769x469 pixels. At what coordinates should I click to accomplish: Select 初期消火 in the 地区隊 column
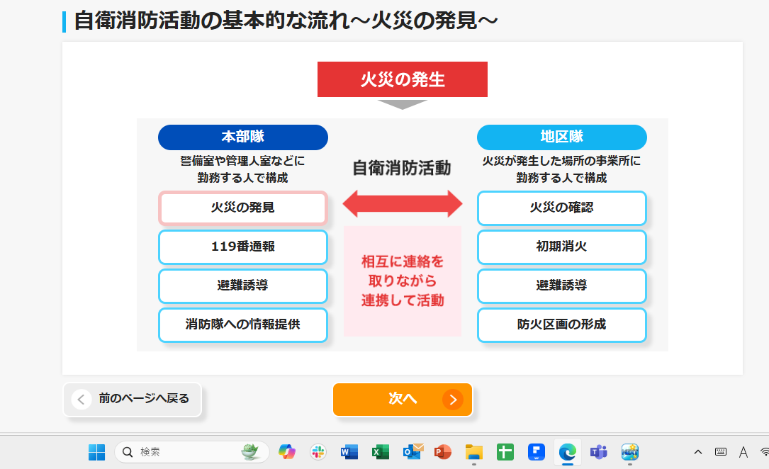(x=561, y=247)
